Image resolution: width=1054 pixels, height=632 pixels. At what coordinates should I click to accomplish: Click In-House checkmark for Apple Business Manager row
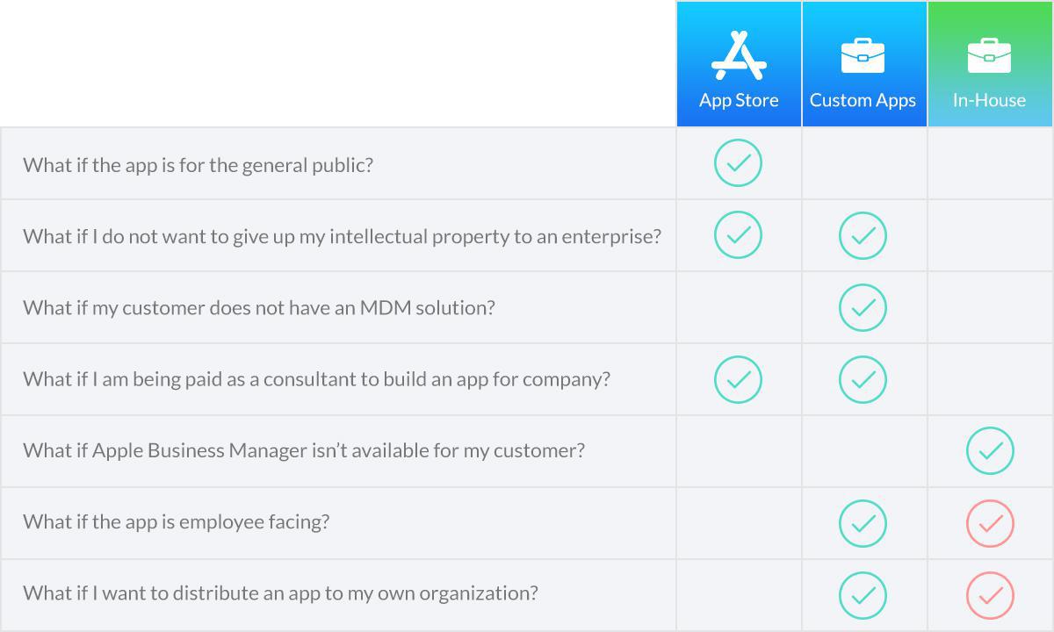pyautogui.click(x=990, y=451)
